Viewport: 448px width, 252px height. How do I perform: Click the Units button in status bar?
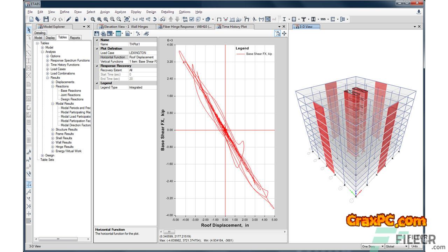(x=416, y=246)
